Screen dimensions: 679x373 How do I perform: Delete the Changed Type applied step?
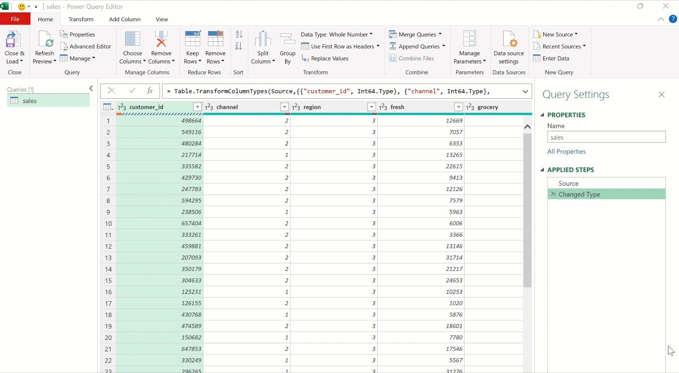click(553, 194)
